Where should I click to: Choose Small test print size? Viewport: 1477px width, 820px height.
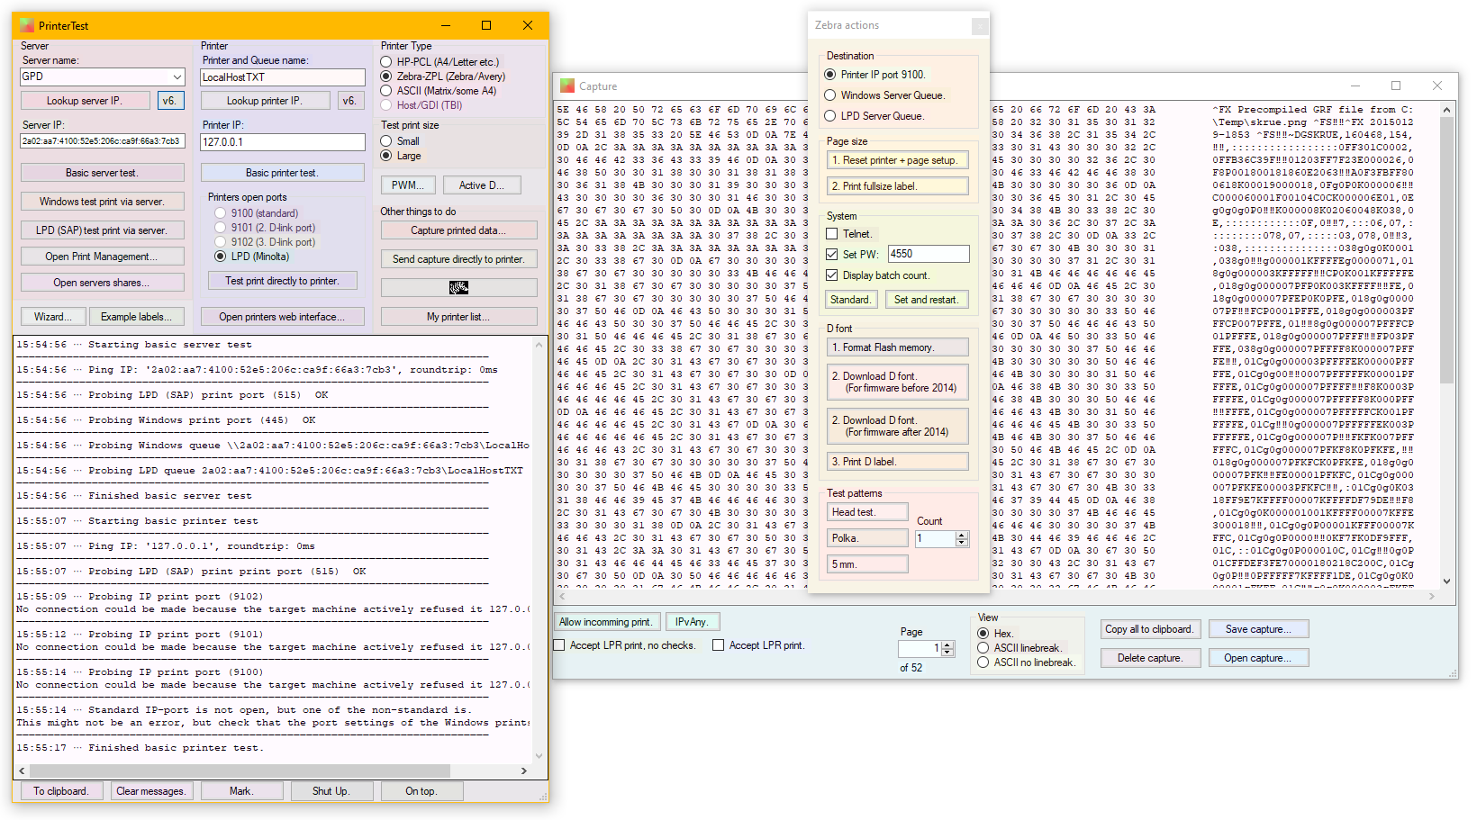386,141
